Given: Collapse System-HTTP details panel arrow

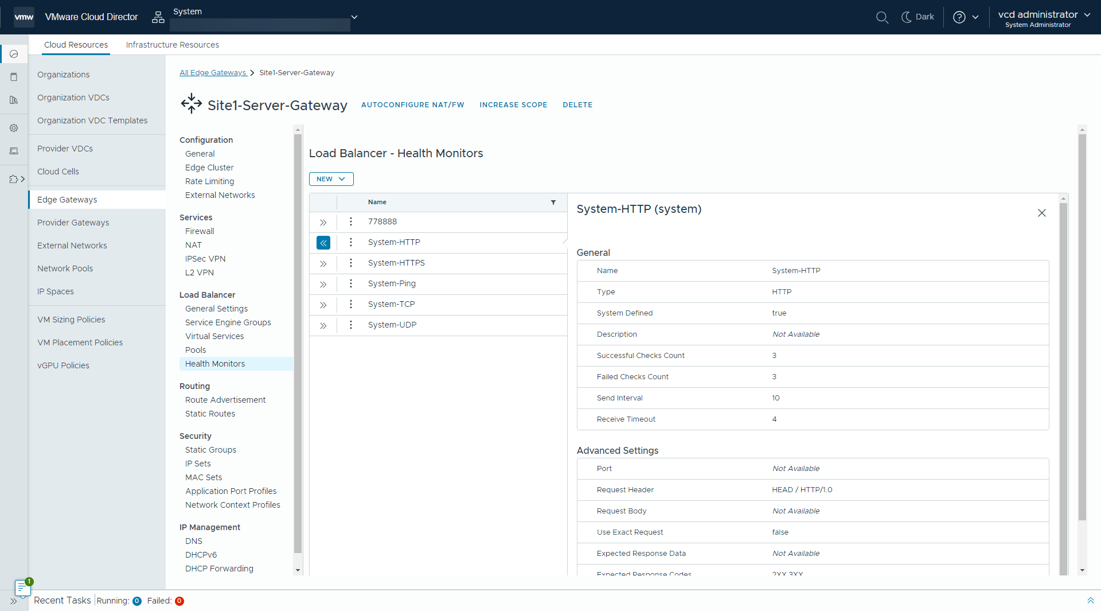Looking at the screenshot, I should [323, 243].
